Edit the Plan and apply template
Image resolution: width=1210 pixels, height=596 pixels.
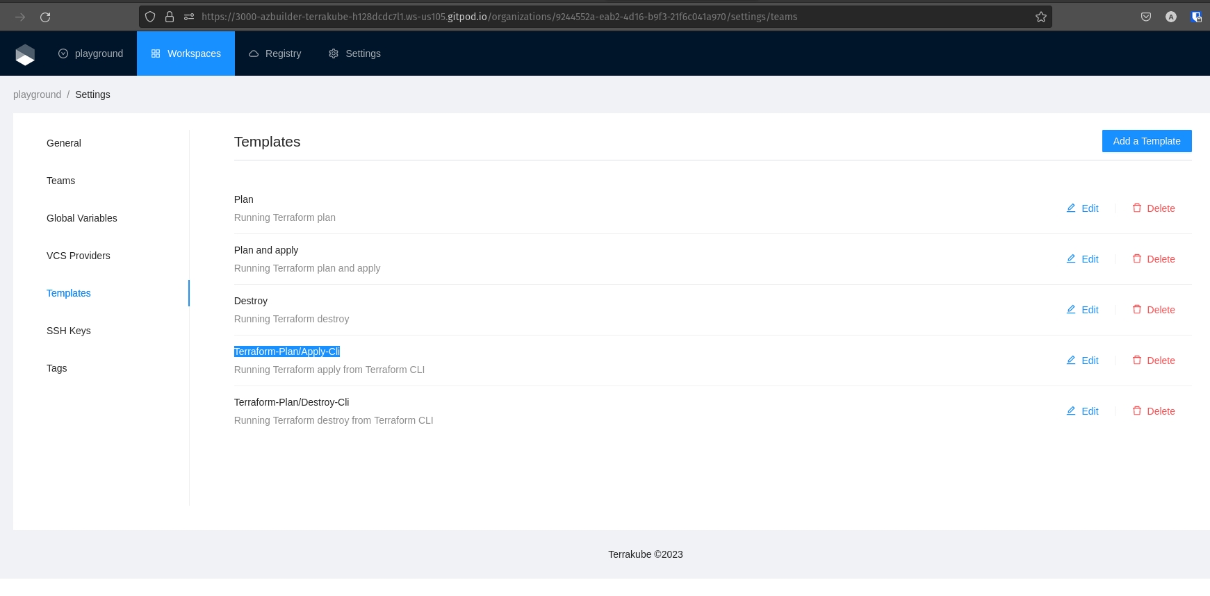pyautogui.click(x=1082, y=259)
